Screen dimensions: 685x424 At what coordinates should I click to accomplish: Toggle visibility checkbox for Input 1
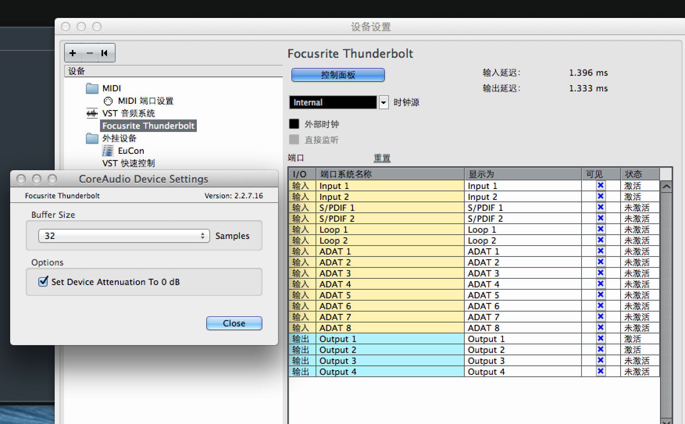(601, 186)
